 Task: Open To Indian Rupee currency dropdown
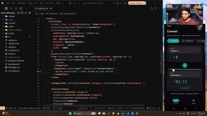point(184,74)
